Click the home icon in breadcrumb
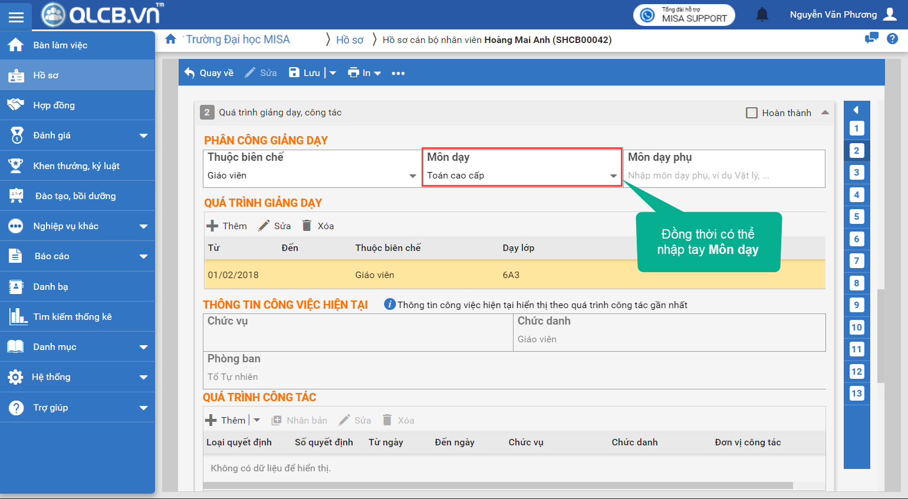The width and height of the screenshot is (908, 499). [170, 39]
